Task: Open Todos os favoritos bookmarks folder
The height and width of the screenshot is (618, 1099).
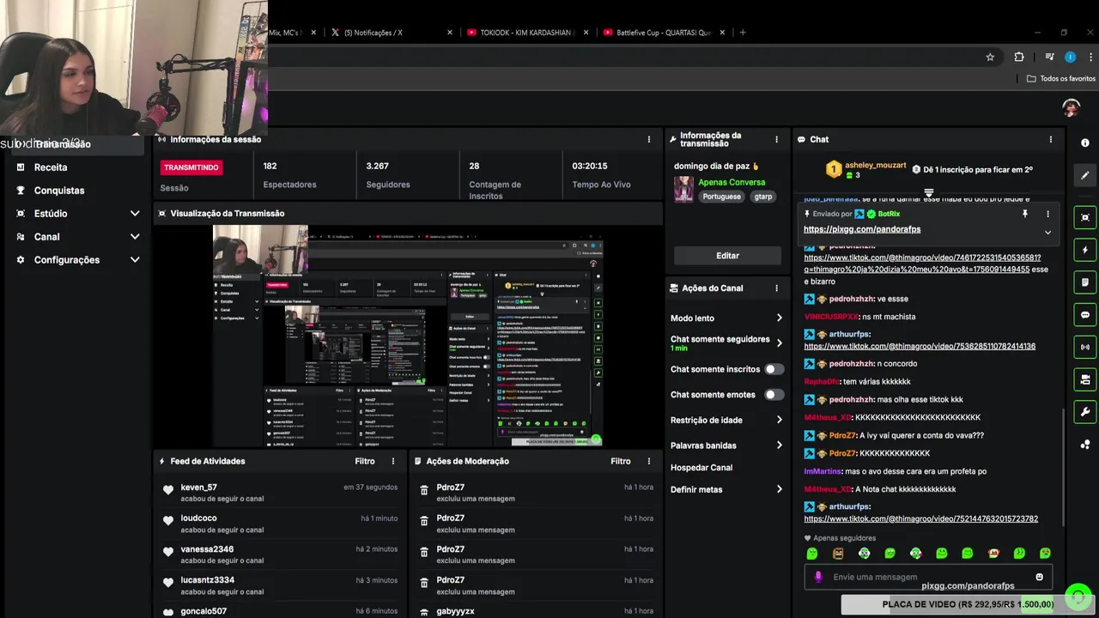Action: click(x=1061, y=78)
